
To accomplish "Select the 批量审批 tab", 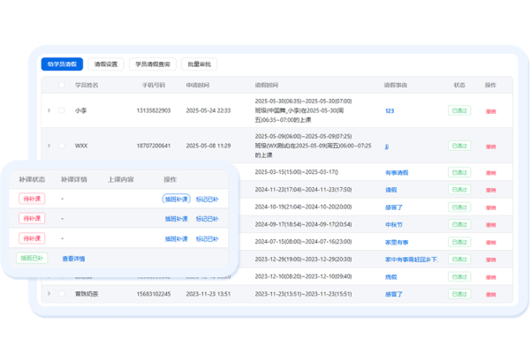I will tap(198, 64).
